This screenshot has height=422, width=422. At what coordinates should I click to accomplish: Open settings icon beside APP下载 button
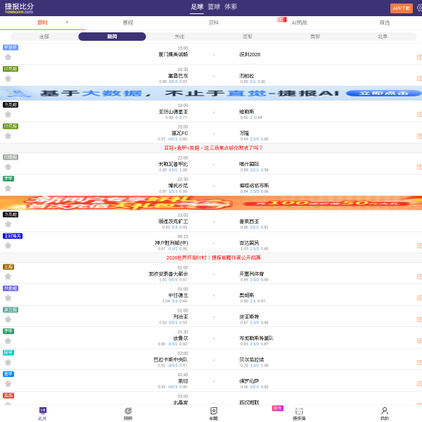(419, 8)
